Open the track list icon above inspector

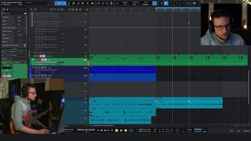coord(4,9)
